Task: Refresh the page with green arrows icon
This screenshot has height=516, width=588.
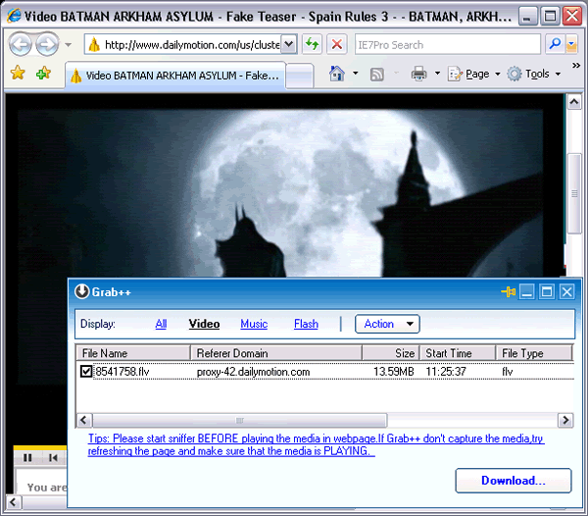Action: [x=312, y=45]
